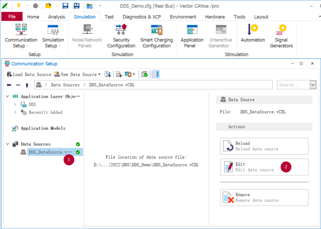Viewport: 321px width, 229px height.
Task: Open Security Configuration from the ribbon
Action: (x=121, y=36)
